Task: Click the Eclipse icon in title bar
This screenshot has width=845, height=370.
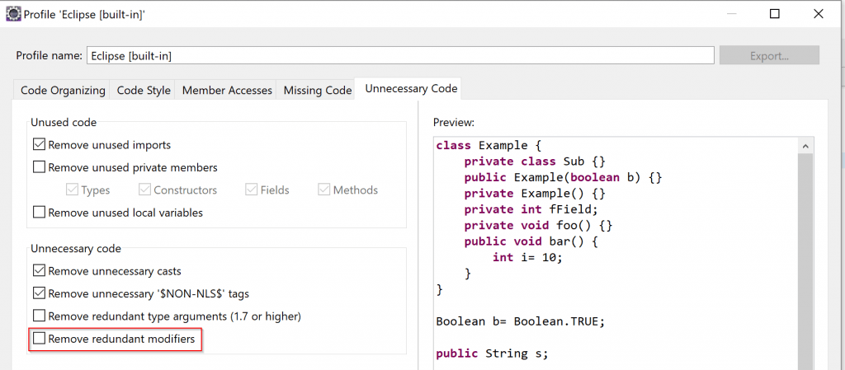Action: click(x=13, y=14)
